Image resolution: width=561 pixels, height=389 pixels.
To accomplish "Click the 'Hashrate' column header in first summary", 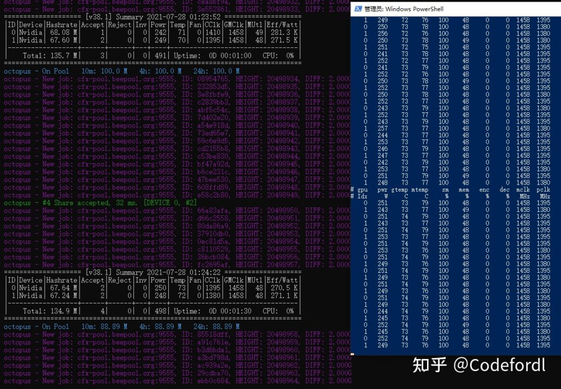I will pos(62,25).
